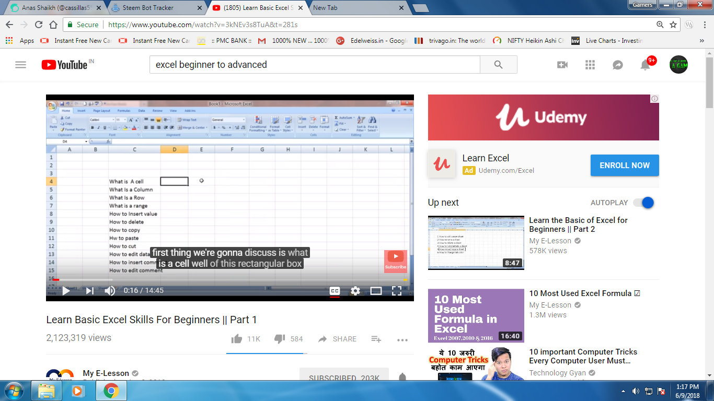Click the zoom magnifier in address bar

click(660, 25)
